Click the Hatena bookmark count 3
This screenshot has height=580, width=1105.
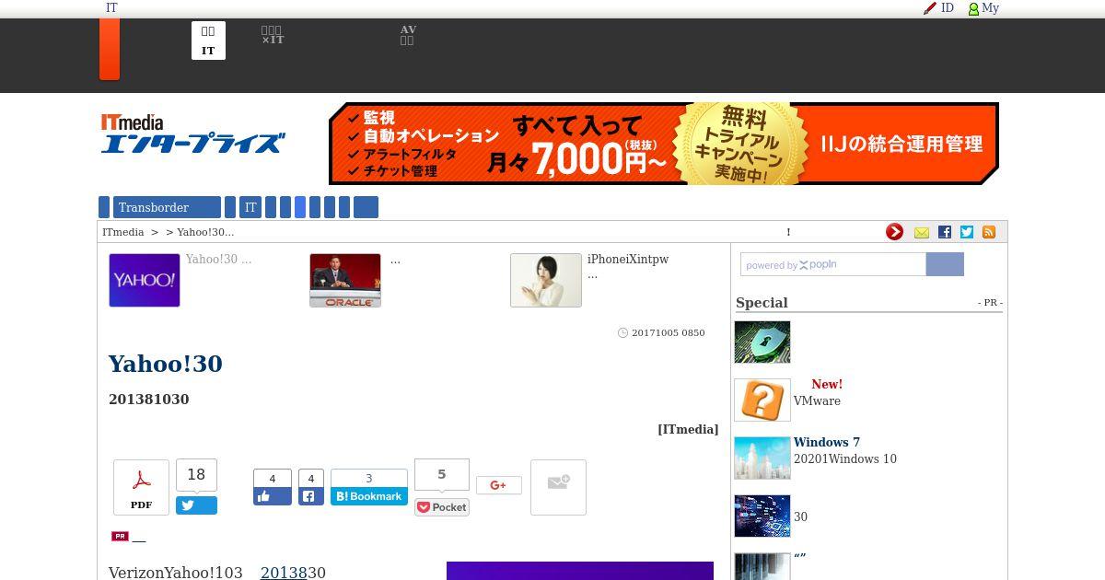[x=369, y=478]
